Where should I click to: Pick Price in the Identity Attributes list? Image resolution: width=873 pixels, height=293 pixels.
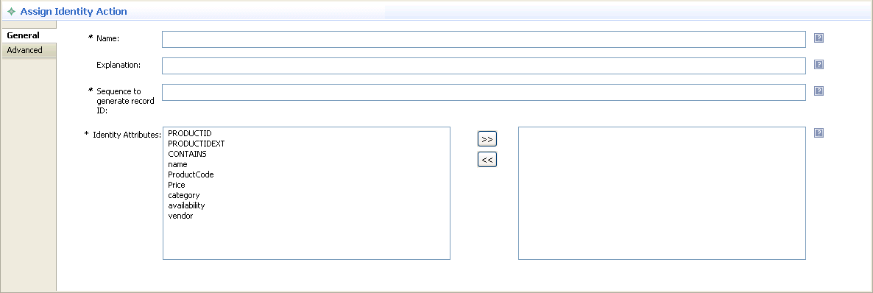177,185
